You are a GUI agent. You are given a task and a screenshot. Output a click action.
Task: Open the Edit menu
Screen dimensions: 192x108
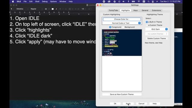[x=31, y=1]
